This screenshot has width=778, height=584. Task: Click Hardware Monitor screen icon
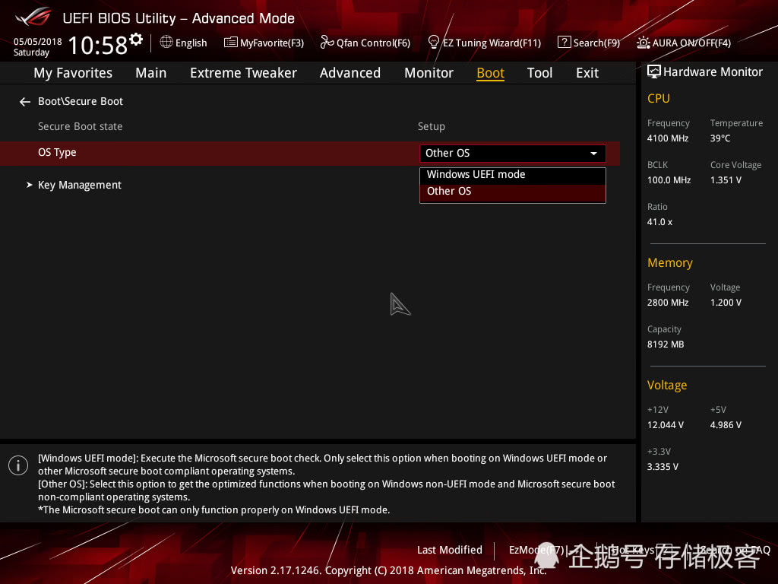coord(654,72)
